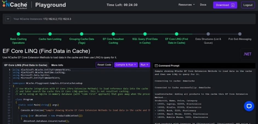Go to Data Structures (List & Queue) step
The height and width of the screenshot is (124, 258).
[x=208, y=34]
